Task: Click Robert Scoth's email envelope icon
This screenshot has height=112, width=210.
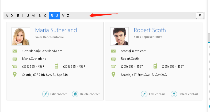Action: 113,51
